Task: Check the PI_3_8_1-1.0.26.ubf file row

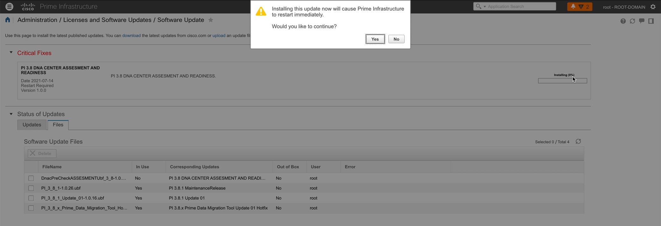Action: [x=31, y=188]
